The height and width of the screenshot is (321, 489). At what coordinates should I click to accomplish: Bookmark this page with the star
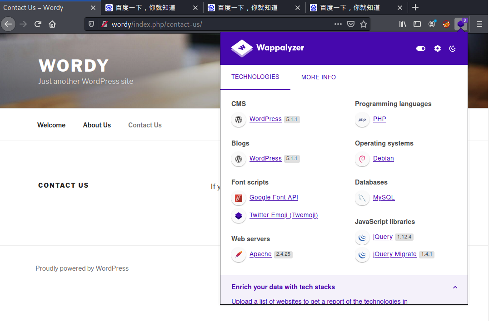tap(364, 24)
